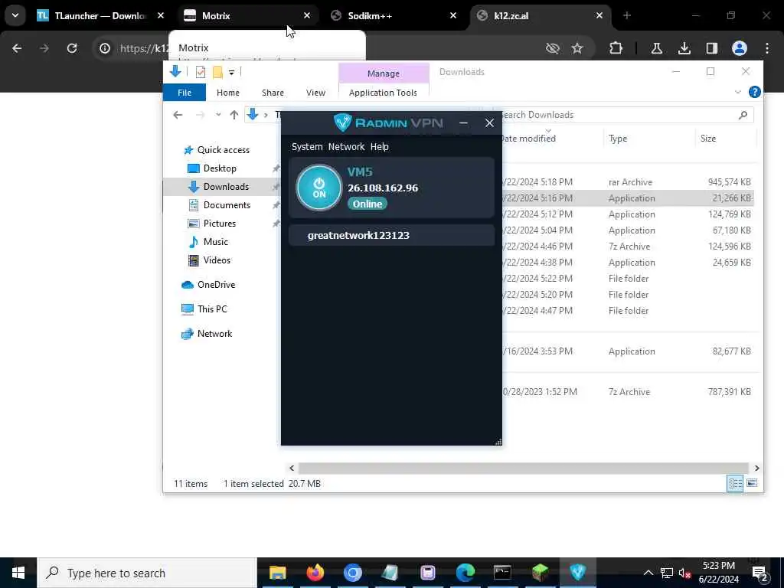
Task: Select the 945,574 KB rar Archive row
Action: [x=628, y=182]
